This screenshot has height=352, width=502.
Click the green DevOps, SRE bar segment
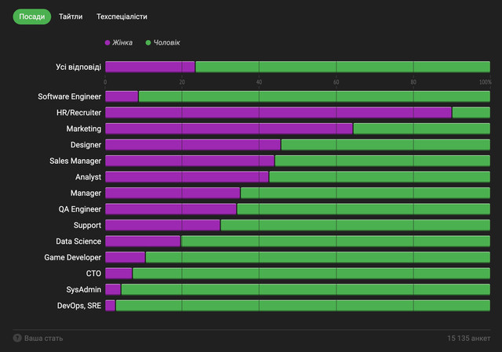pyautogui.click(x=302, y=305)
